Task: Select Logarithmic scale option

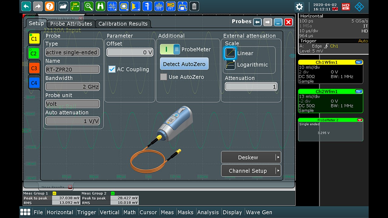Action: coord(230,64)
